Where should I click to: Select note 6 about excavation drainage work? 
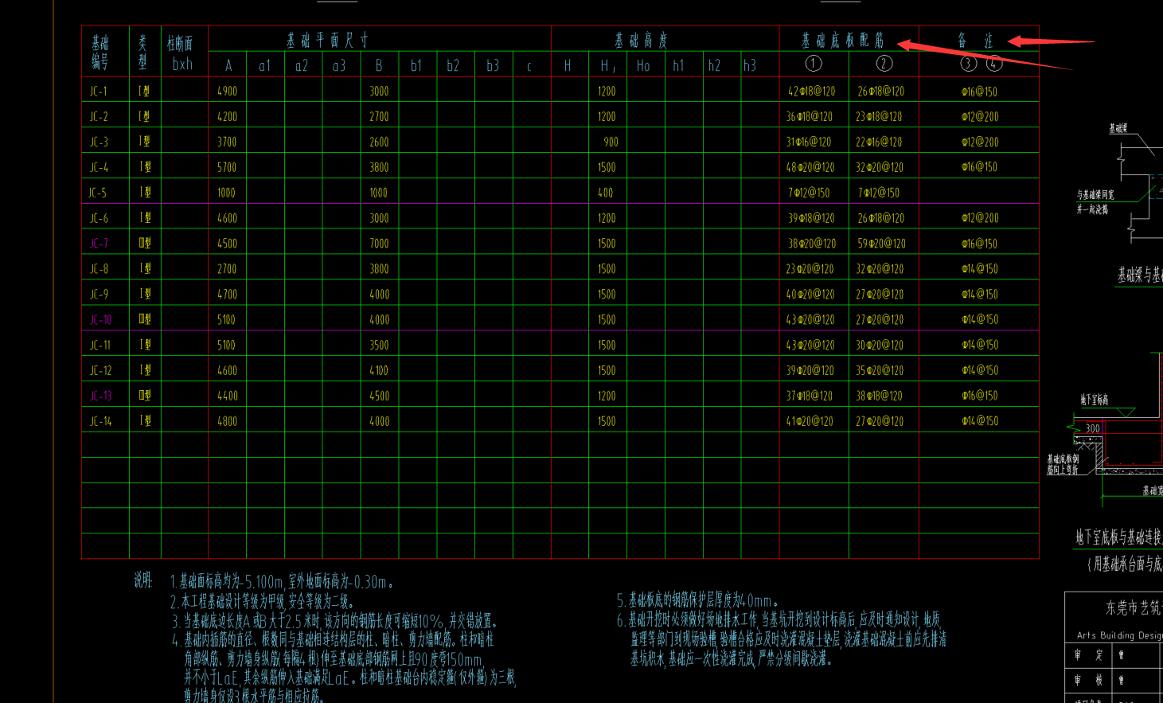coord(782,639)
